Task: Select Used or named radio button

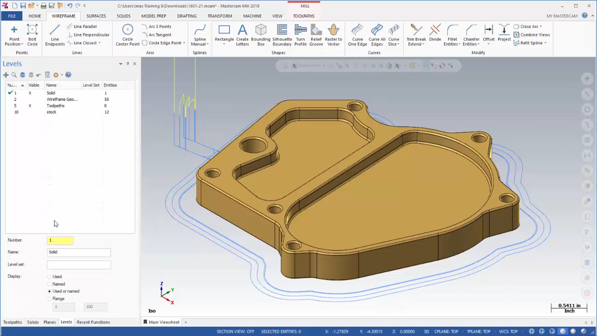Action: click(49, 291)
